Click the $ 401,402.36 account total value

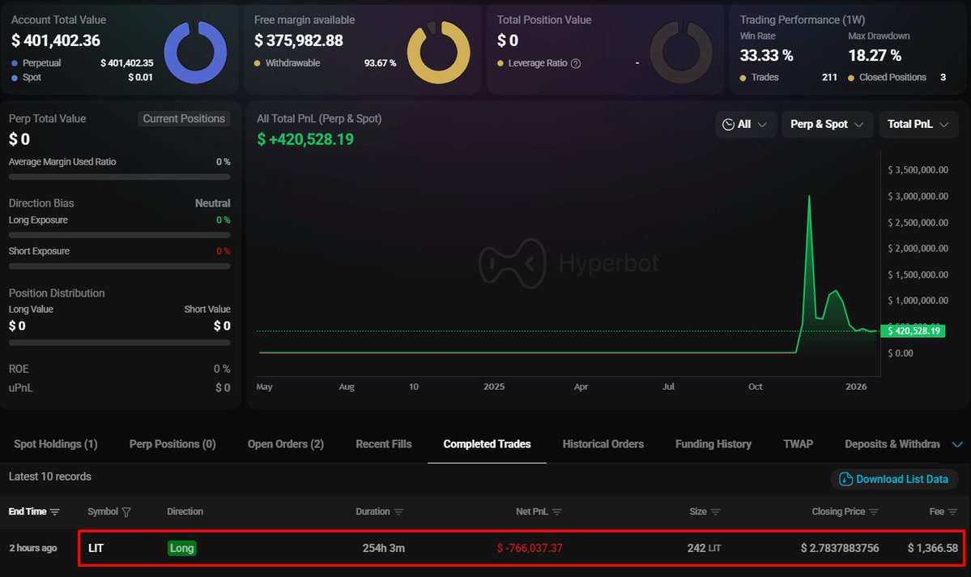[56, 41]
